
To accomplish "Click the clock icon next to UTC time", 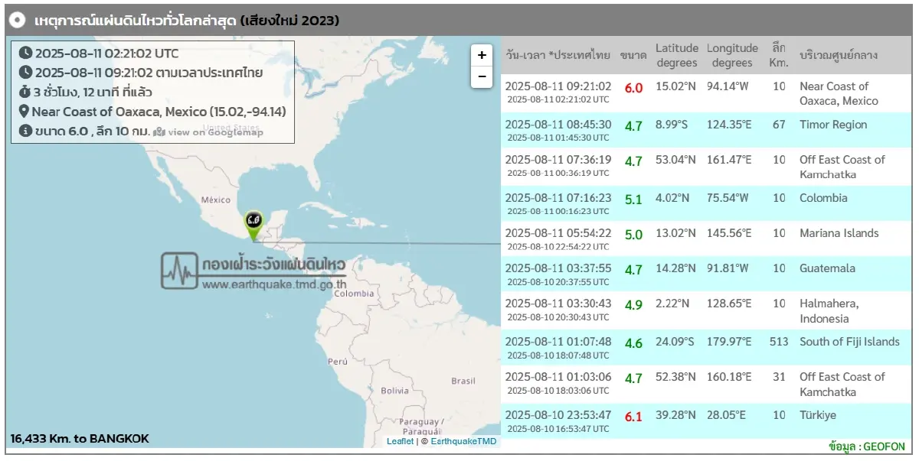I will (25, 54).
